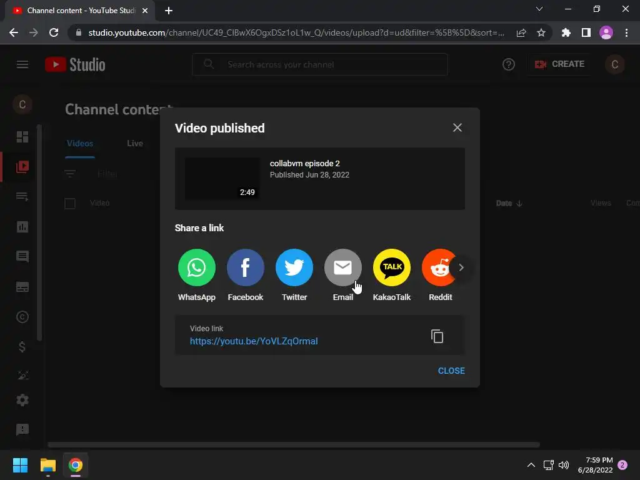This screenshot has height=480, width=640.
Task: Focus the Search across your channel field
Action: tap(320, 64)
